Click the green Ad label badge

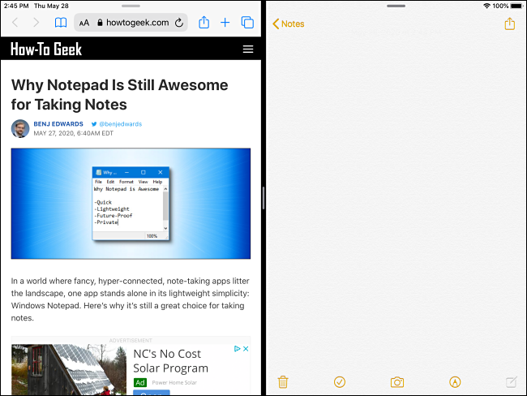[x=140, y=382]
